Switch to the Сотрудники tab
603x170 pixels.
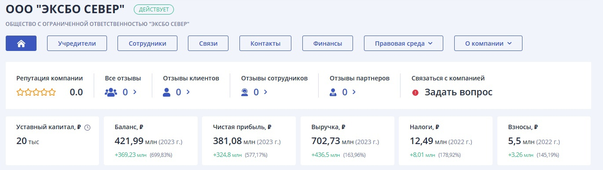(147, 43)
